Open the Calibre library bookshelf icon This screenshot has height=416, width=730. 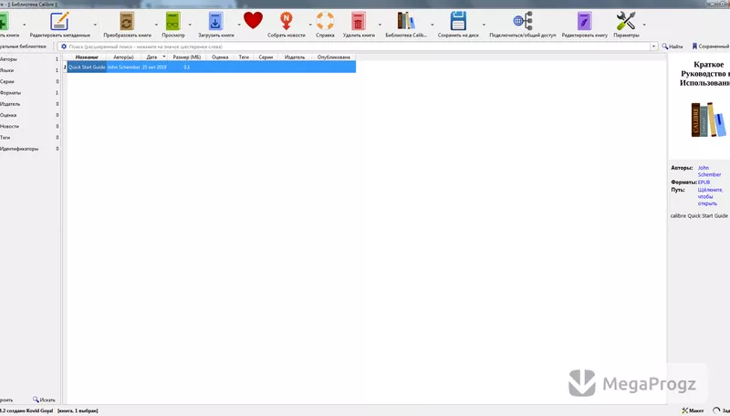pos(406,21)
